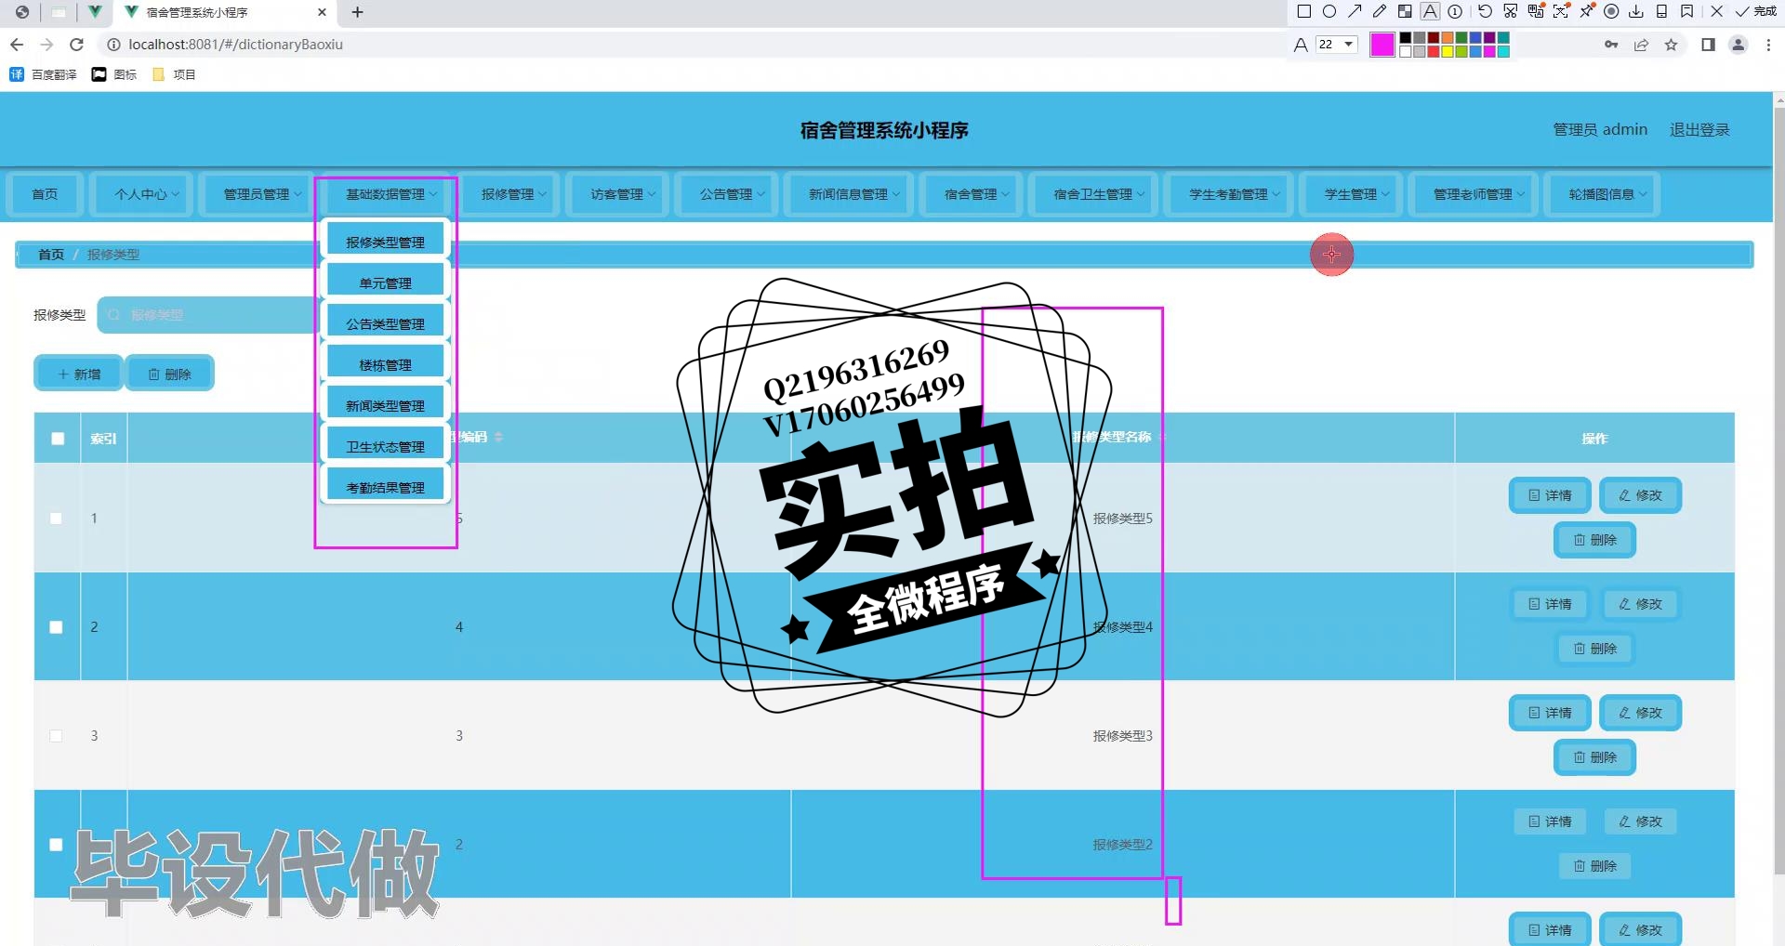Expand the 公告管理 menu
The image size is (1785, 946).
click(x=726, y=194)
